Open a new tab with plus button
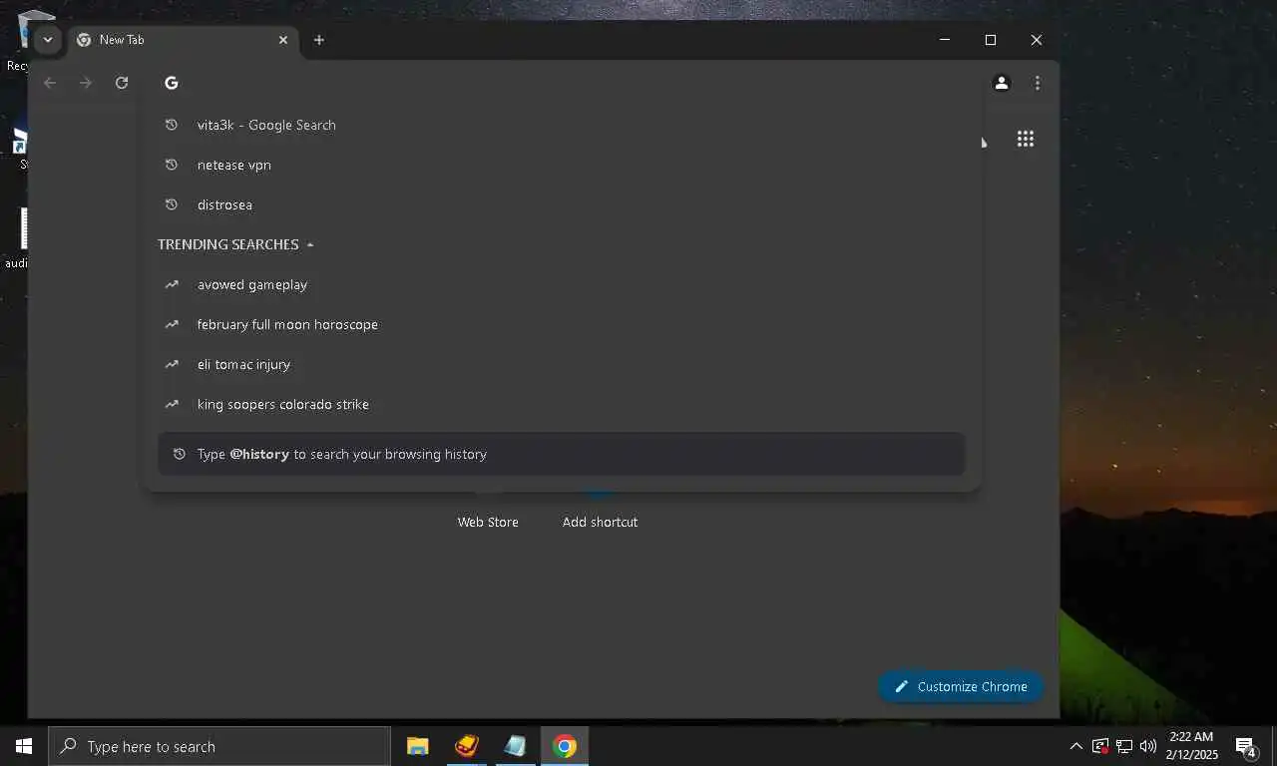This screenshot has width=1277, height=766. click(x=319, y=40)
